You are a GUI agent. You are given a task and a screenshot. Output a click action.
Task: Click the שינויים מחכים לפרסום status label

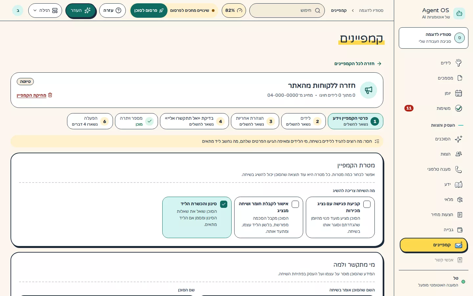coord(190,11)
